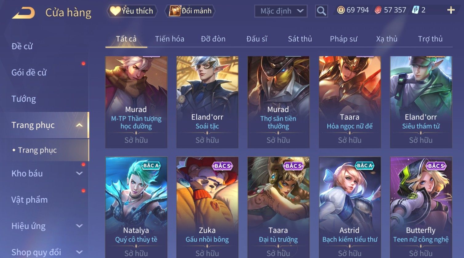Click the heart icon on Yêu thích

(115, 11)
